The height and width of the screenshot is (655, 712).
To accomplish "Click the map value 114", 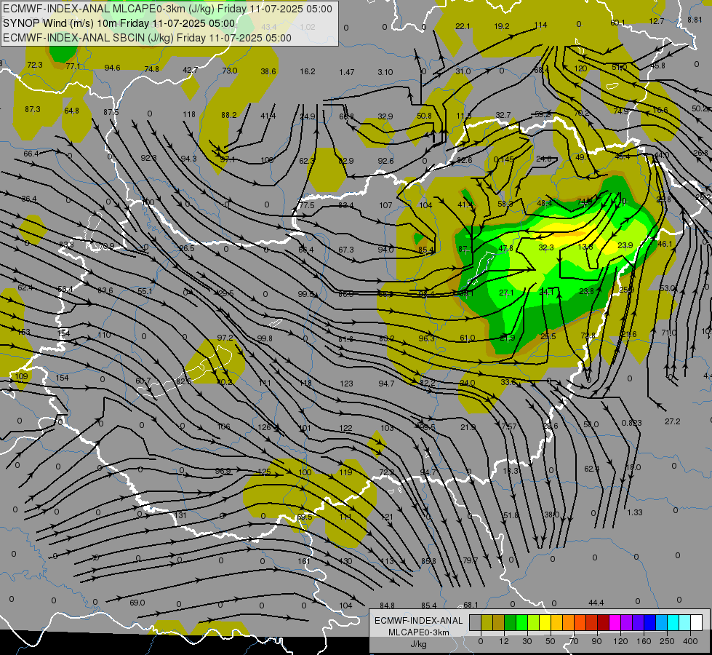I will (x=540, y=25).
